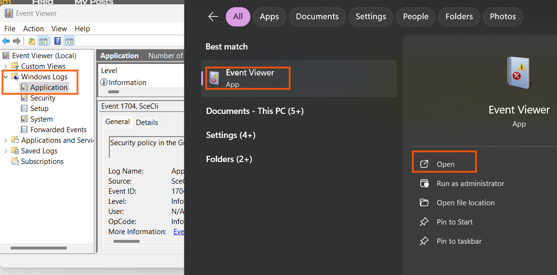Click the gray Forward arrow in Event Viewer toolbar
The image size is (557, 275).
(16, 41)
